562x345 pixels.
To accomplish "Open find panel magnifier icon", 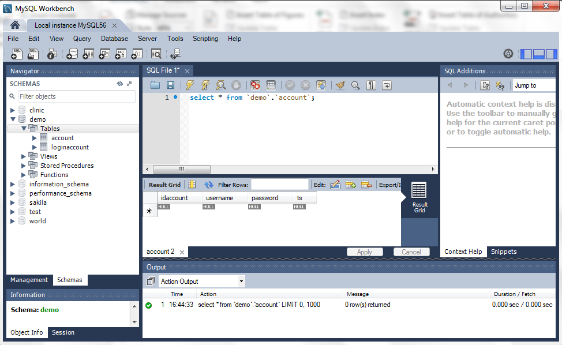I will [x=355, y=85].
